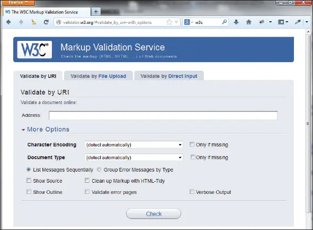Click the vertical scrollbar thumb
The height and width of the screenshot is (230, 313).
point(308,124)
